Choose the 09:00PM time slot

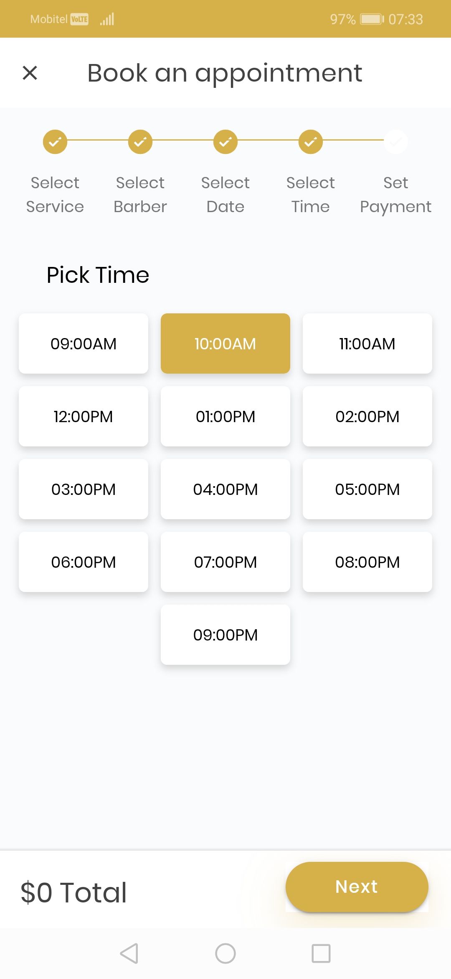click(225, 635)
